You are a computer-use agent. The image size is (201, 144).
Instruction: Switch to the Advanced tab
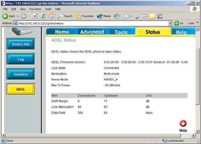coord(92,32)
